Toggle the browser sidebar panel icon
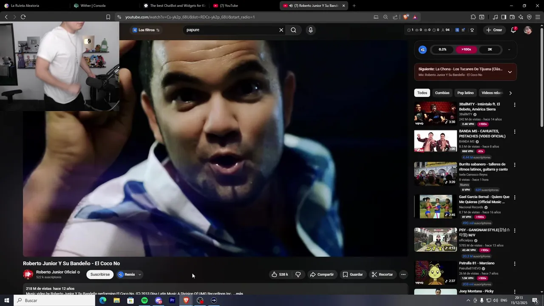Viewport: 544px width, 306px height. [x=504, y=17]
